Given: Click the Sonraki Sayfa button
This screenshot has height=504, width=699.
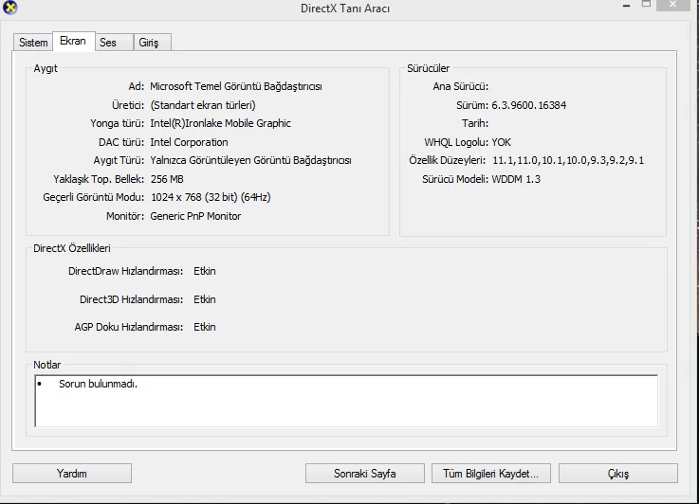Looking at the screenshot, I should 364,474.
